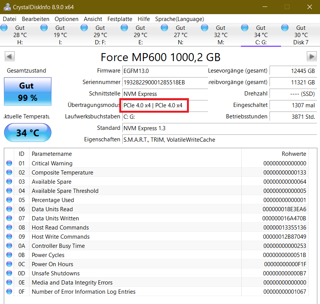Click the 11321 GB total writes value
The height and width of the screenshot is (304, 320).
pos(293,82)
